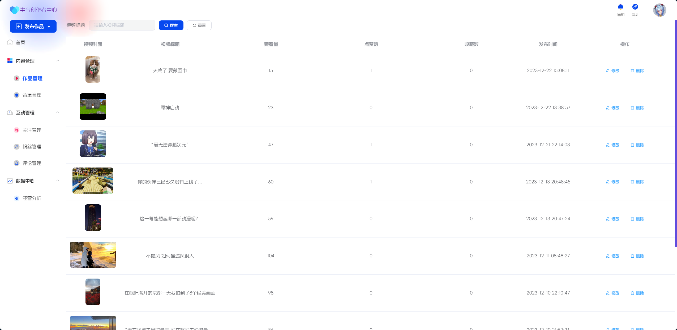
Task: Click the notification bell icon
Action: pyautogui.click(x=620, y=7)
